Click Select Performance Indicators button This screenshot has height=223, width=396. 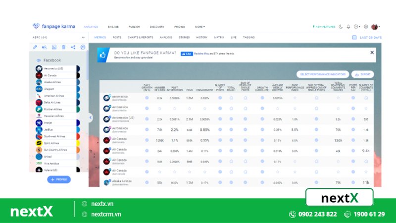[x=322, y=74]
